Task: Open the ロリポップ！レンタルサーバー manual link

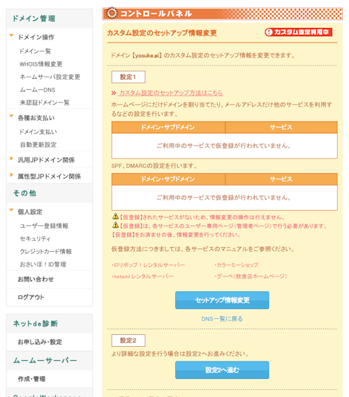Action: (x=149, y=265)
